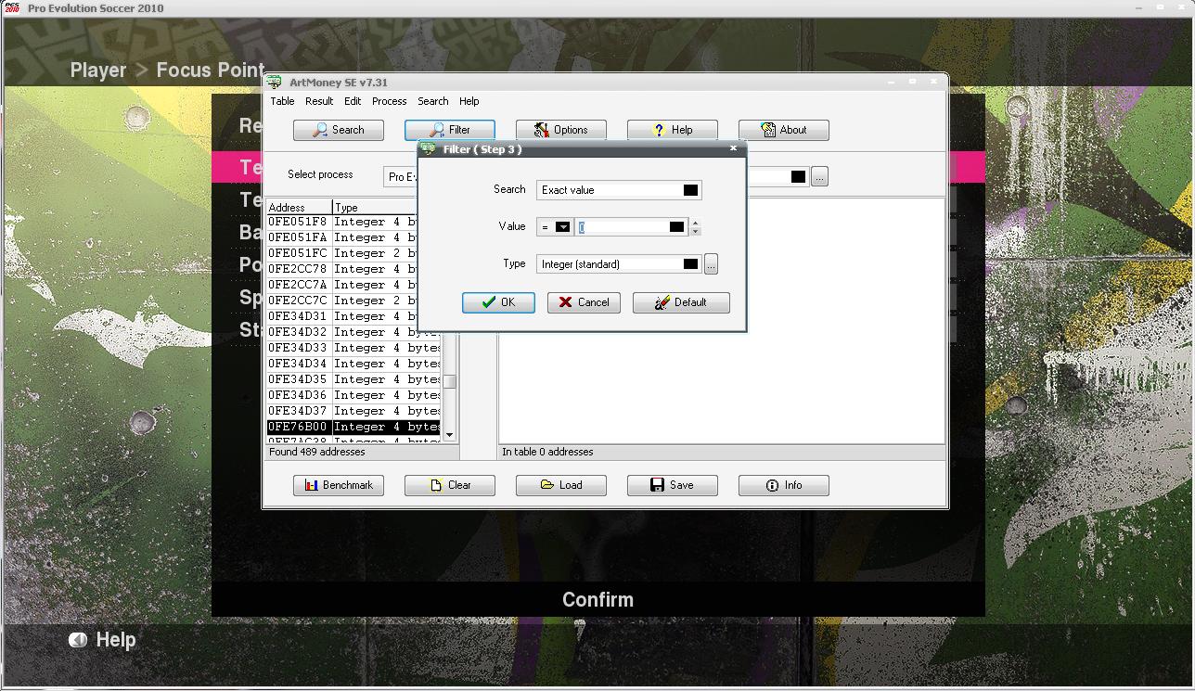Select address row 0FE34D33
1195x691 pixels.
(353, 348)
